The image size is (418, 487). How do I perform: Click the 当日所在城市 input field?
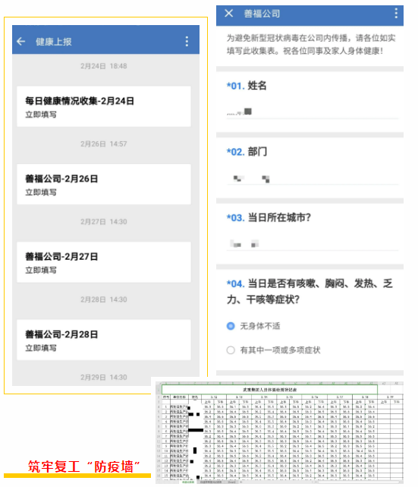(x=313, y=244)
